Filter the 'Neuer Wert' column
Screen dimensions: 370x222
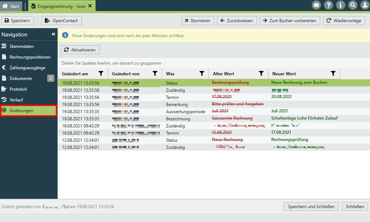pos(333,74)
